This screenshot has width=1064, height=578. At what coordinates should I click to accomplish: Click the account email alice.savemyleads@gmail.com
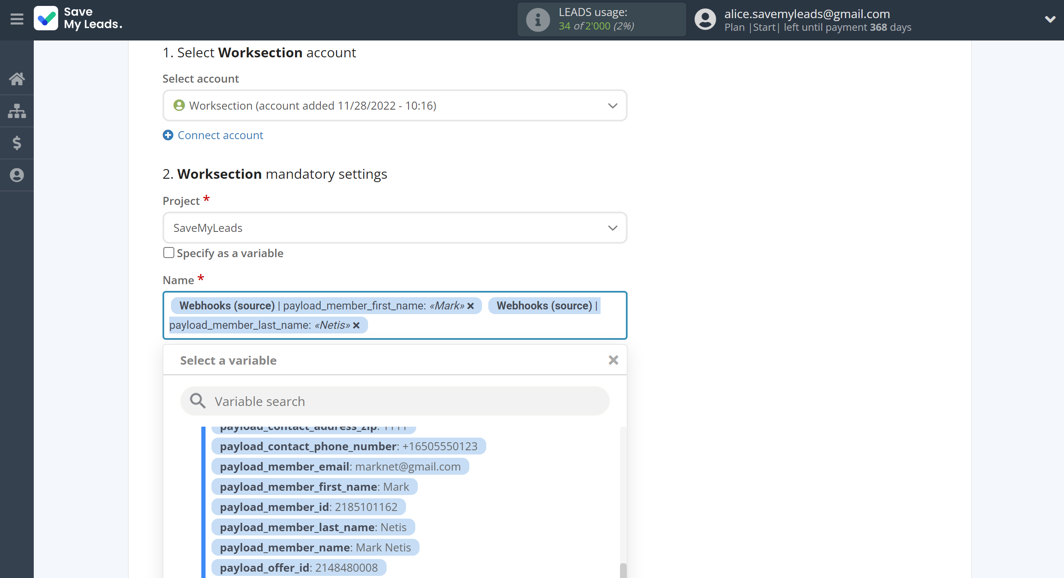pos(807,13)
